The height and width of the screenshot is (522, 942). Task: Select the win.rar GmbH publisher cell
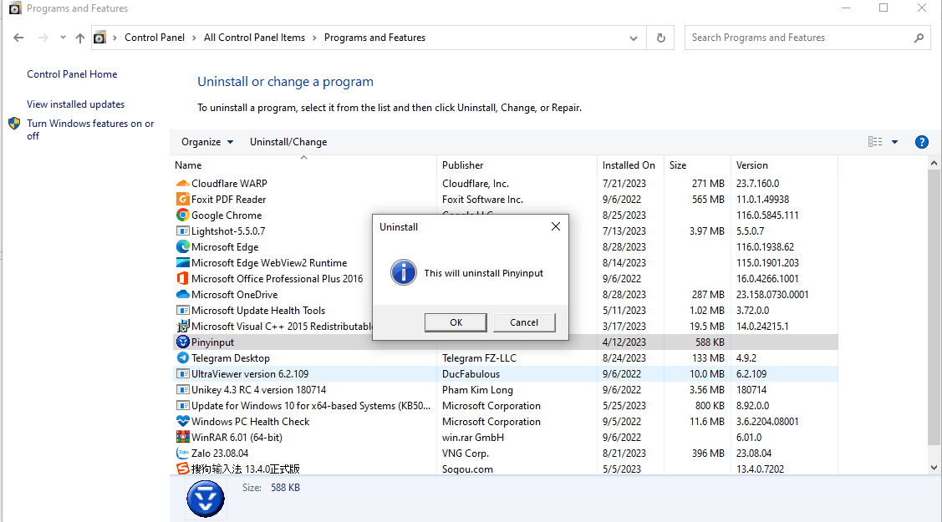coord(473,438)
